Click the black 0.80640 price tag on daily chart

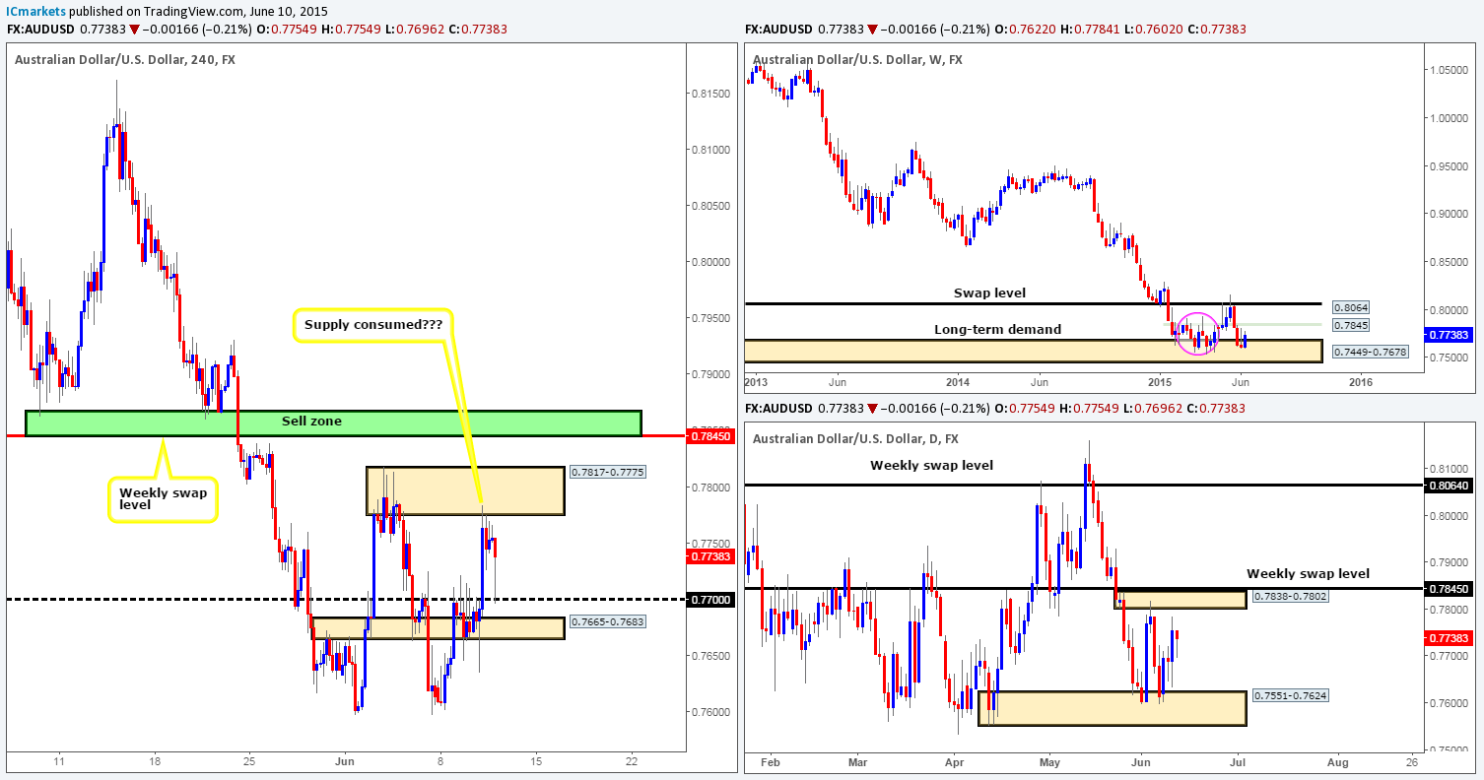coord(1450,485)
